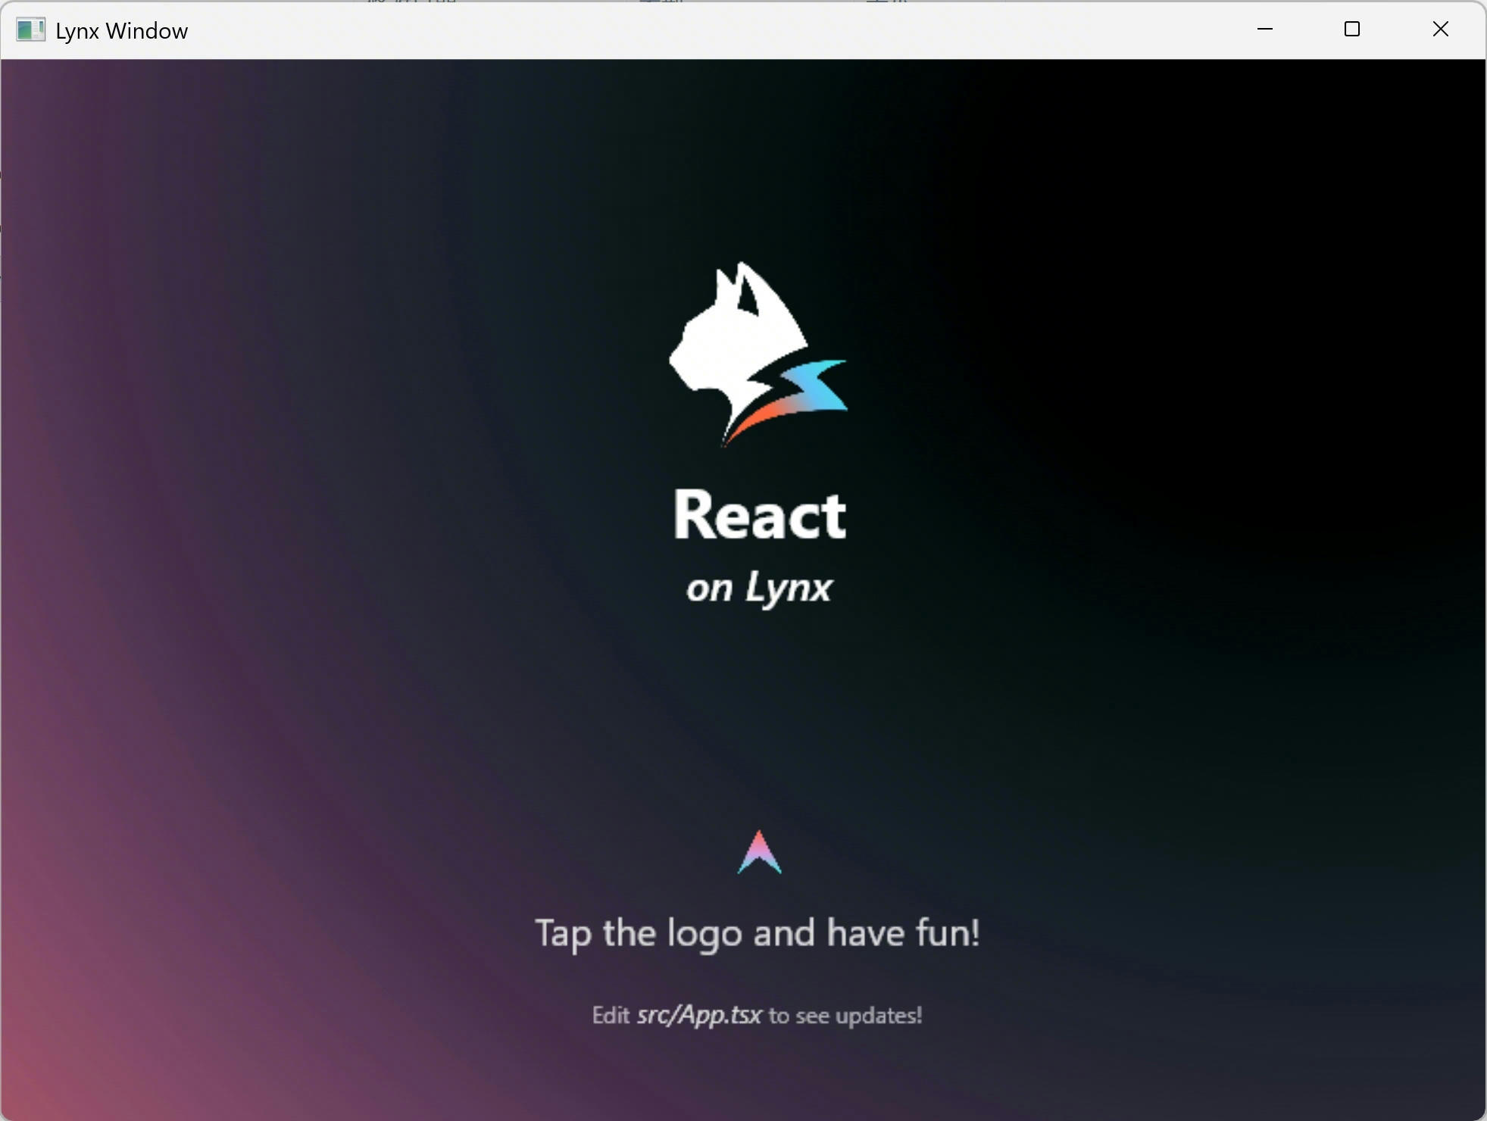Click the "Lynx Window" title text
The width and height of the screenshot is (1487, 1121).
pyautogui.click(x=121, y=31)
